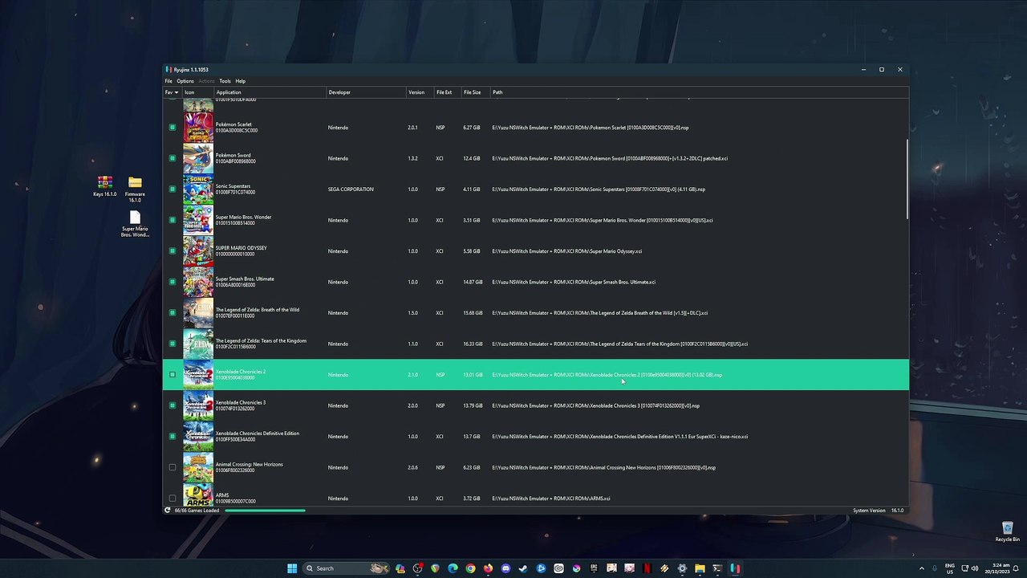Toggle favorite for Tears of the Kingdom
The width and height of the screenshot is (1027, 578).
click(x=173, y=344)
